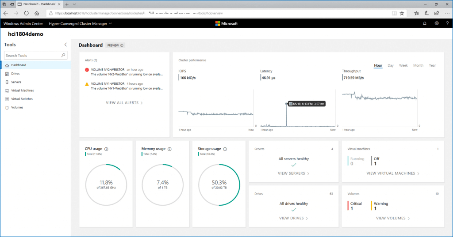Image resolution: width=453 pixels, height=237 pixels.
Task: Select the Week time range tab
Action: (x=403, y=65)
